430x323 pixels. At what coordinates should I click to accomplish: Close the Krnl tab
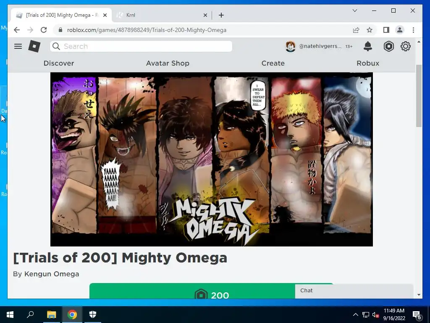point(205,15)
